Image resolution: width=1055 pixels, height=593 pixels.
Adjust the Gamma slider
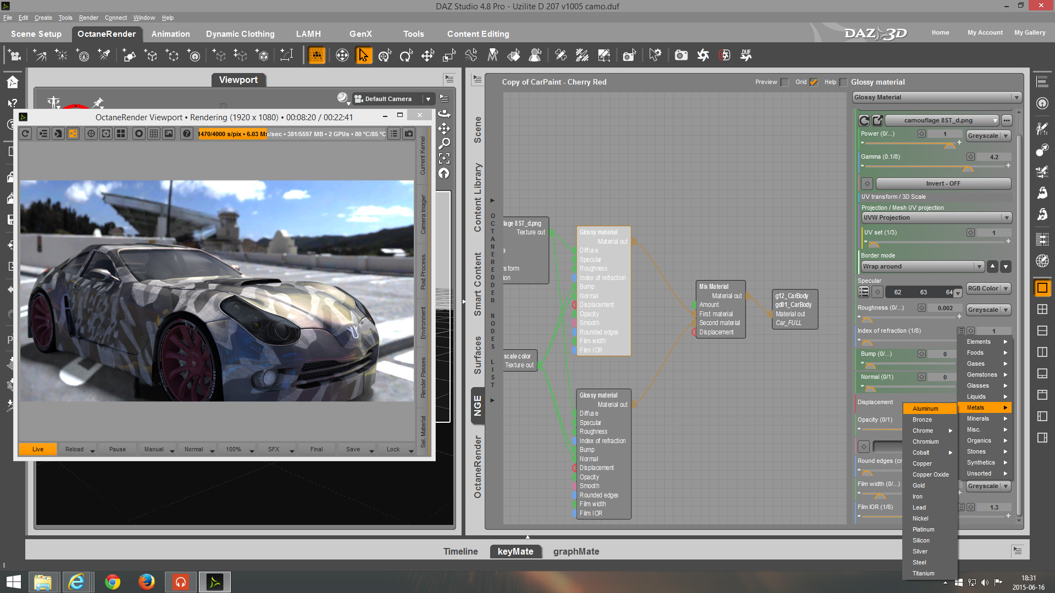(968, 167)
